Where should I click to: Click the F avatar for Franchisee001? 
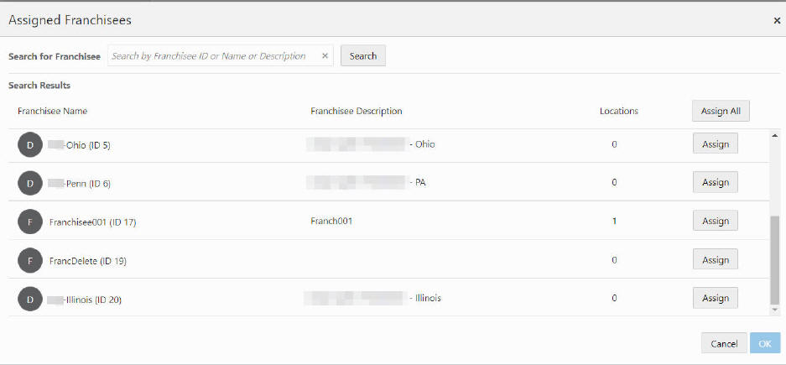point(30,222)
